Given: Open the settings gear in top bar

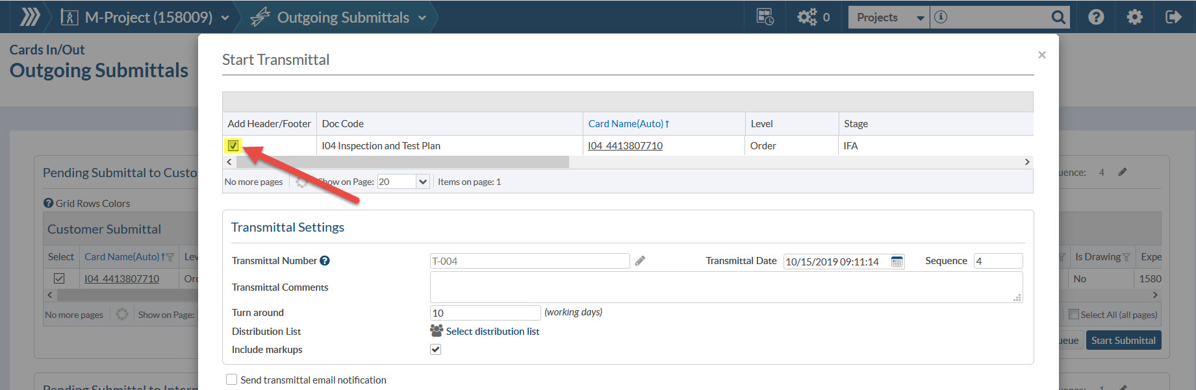Looking at the screenshot, I should click(1134, 18).
